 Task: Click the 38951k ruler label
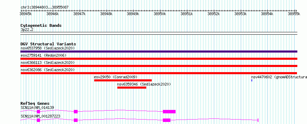point(187,14)
